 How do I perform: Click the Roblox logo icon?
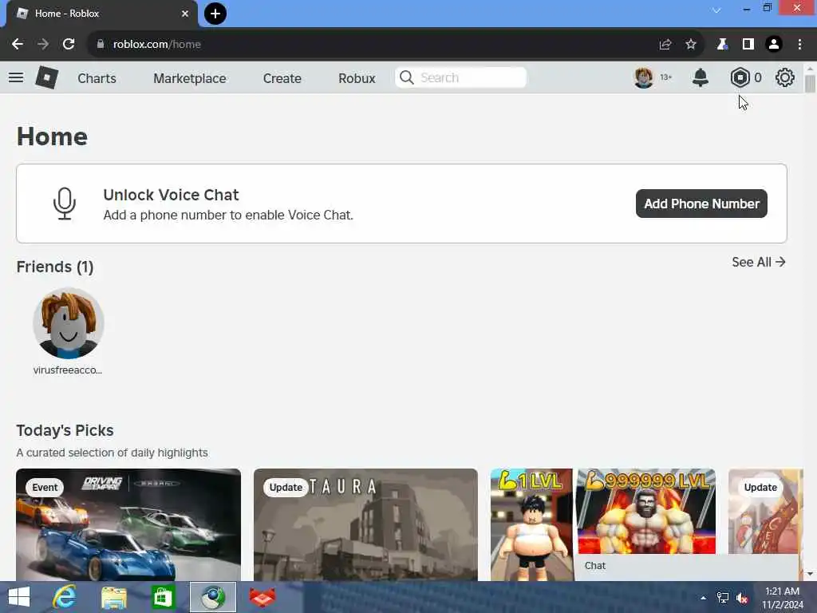(46, 77)
